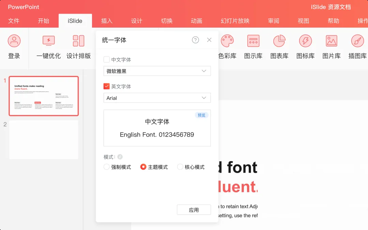This screenshot has width=368, height=230.
Task: Switch to the 动画 ribbon tab
Action: [x=197, y=21]
